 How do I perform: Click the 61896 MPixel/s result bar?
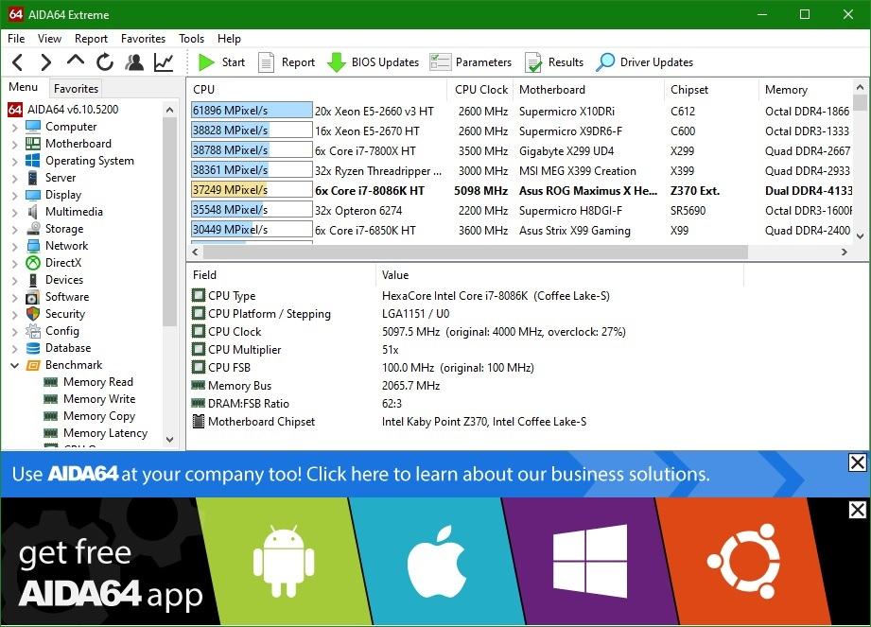point(252,111)
